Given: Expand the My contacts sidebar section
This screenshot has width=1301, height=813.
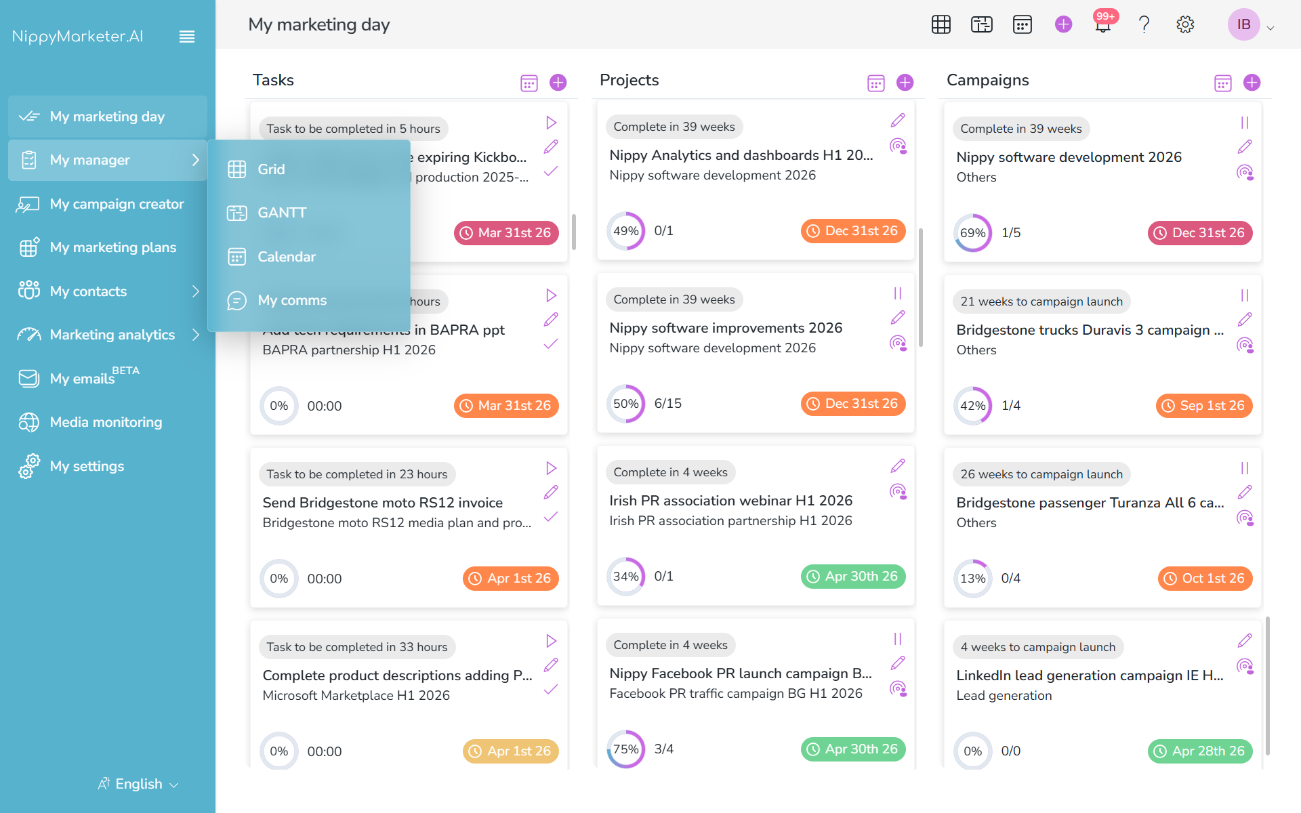Looking at the screenshot, I should [x=197, y=291].
